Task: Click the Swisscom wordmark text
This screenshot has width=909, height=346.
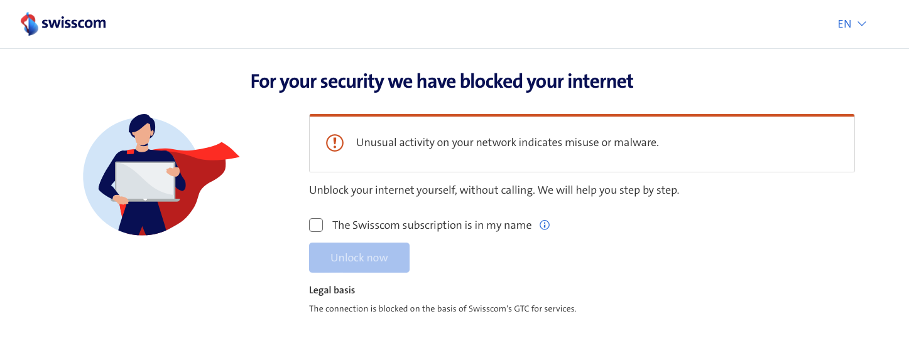Action: coord(73,24)
